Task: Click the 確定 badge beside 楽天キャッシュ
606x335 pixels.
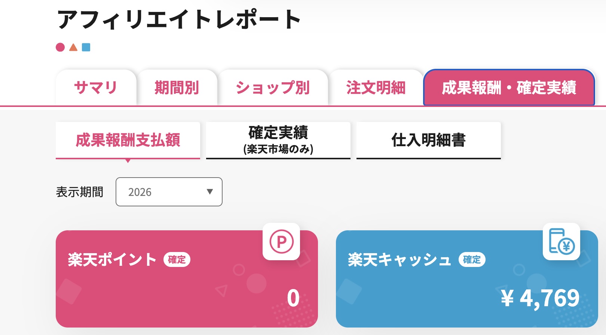Action: (x=472, y=259)
